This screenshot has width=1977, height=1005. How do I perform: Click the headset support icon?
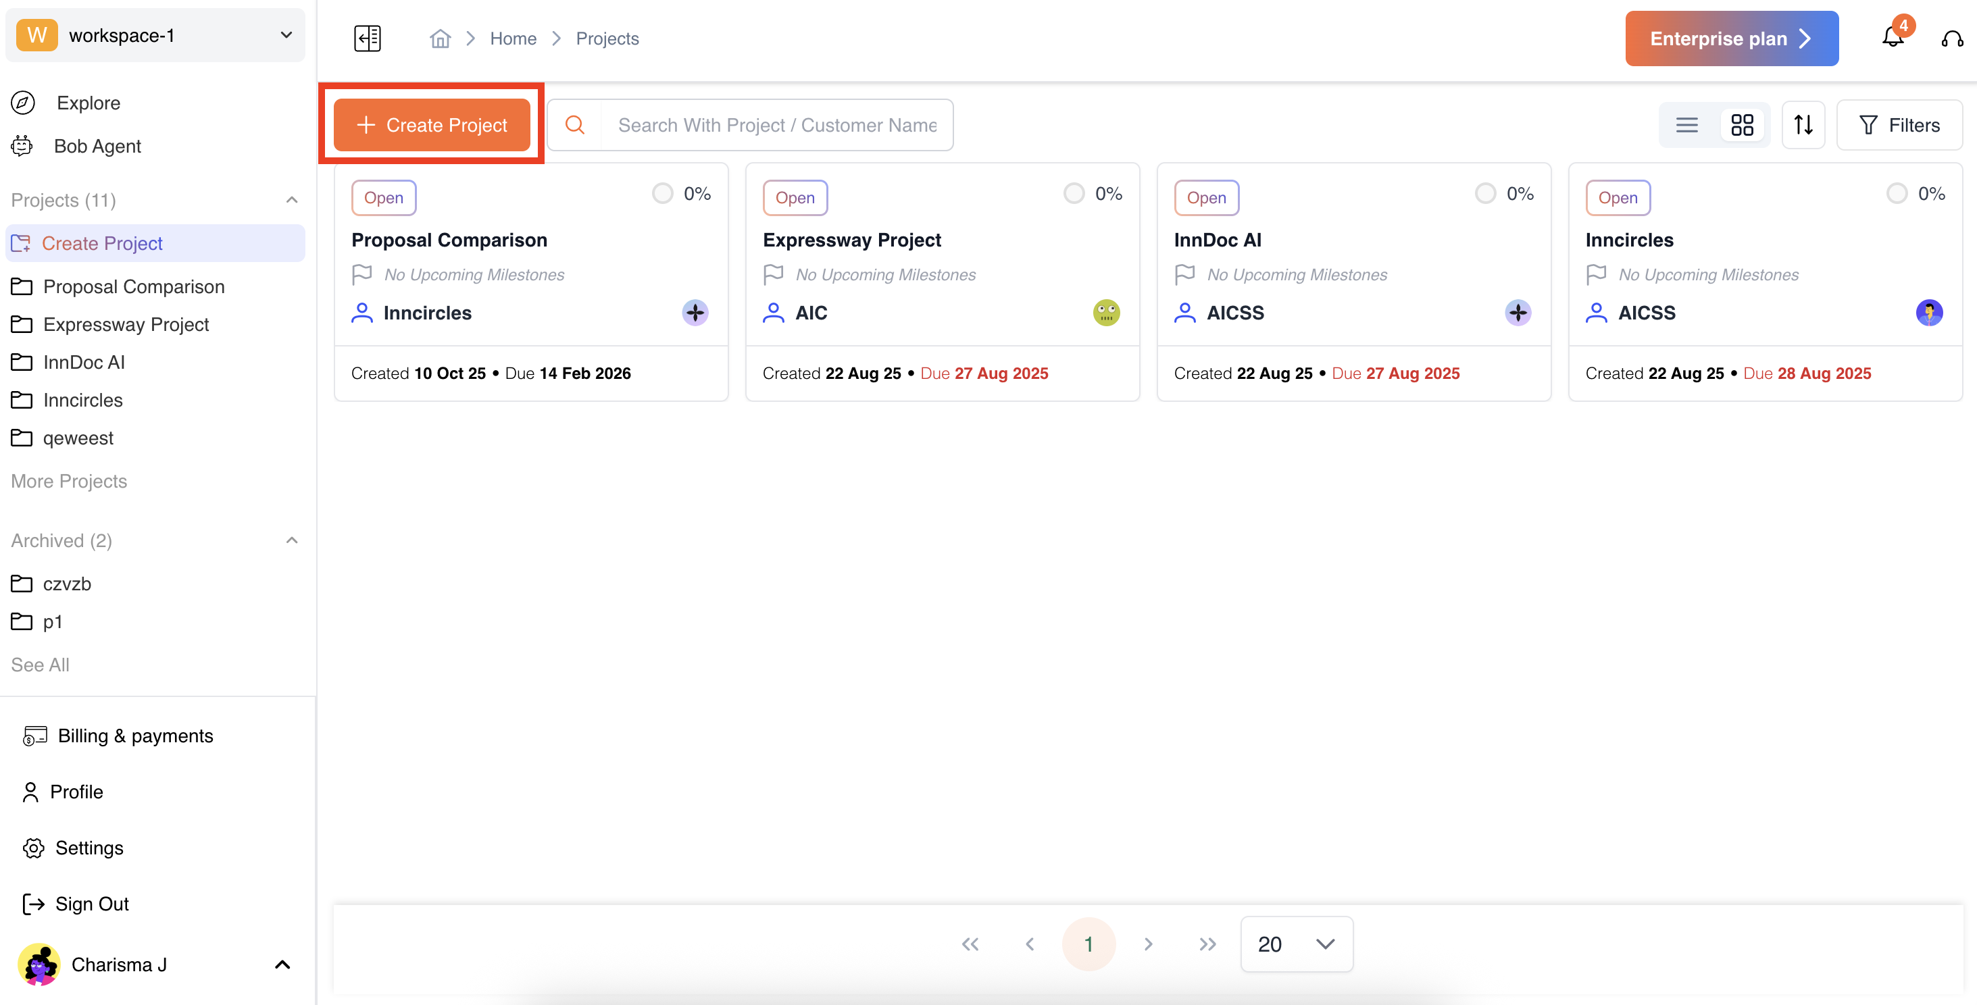point(1952,38)
